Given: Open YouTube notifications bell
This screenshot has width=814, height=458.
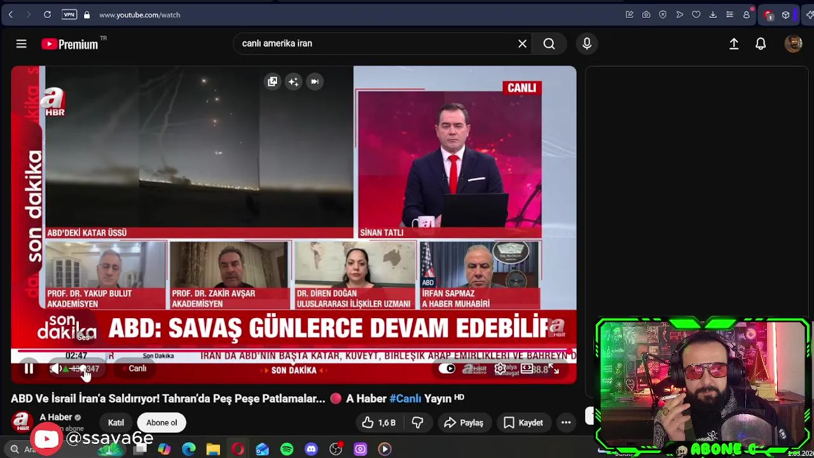Looking at the screenshot, I should [x=761, y=43].
